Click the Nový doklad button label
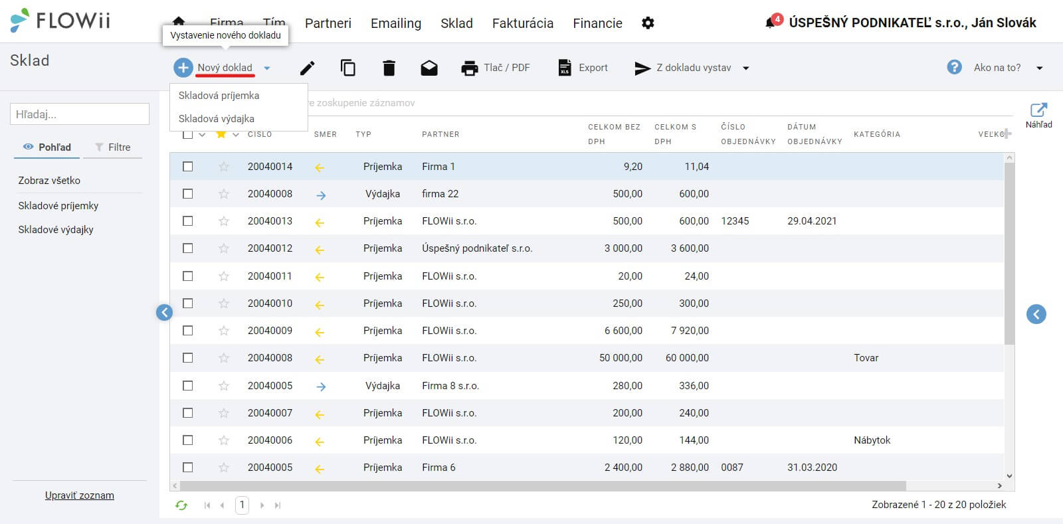The image size is (1063, 524). pyautogui.click(x=225, y=68)
